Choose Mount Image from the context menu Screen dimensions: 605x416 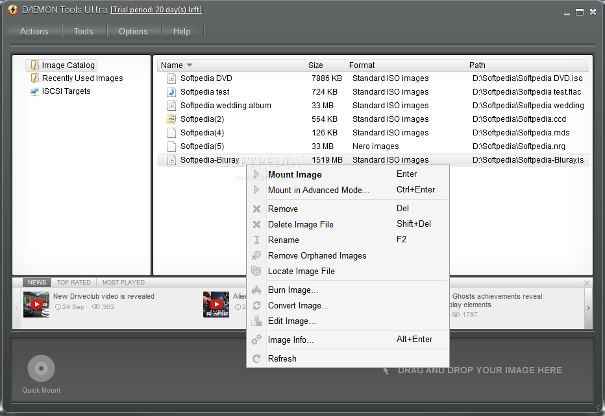point(296,174)
